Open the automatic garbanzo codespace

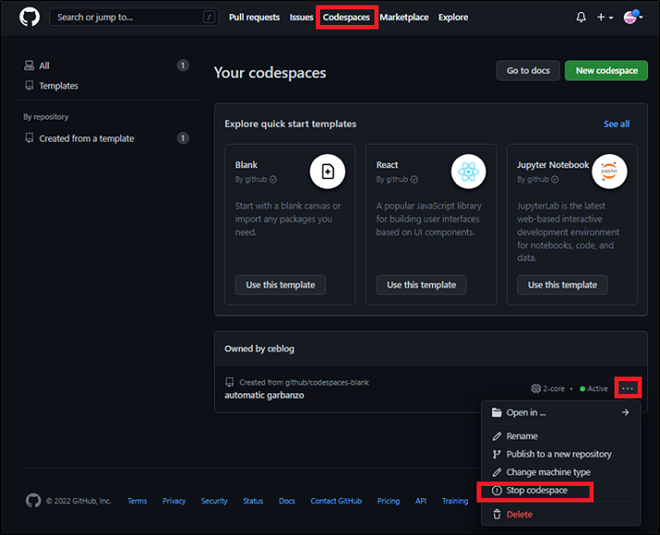pos(264,395)
